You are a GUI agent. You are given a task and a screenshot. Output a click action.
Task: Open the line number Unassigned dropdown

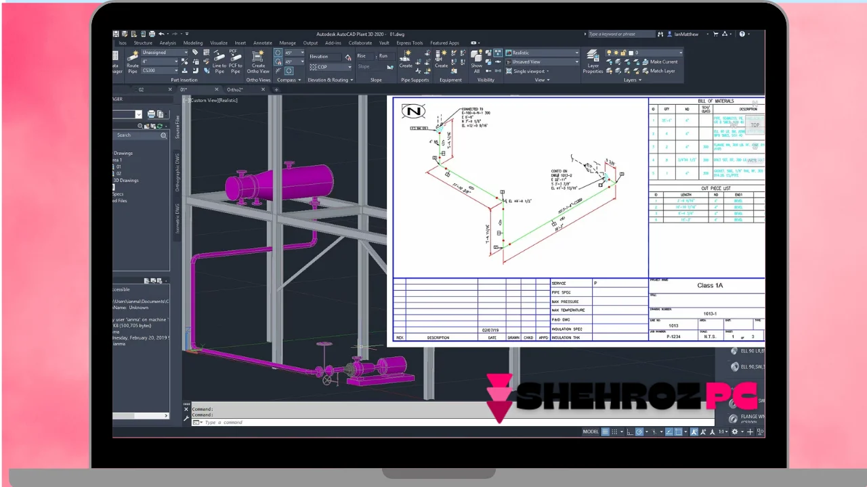pyautogui.click(x=165, y=52)
